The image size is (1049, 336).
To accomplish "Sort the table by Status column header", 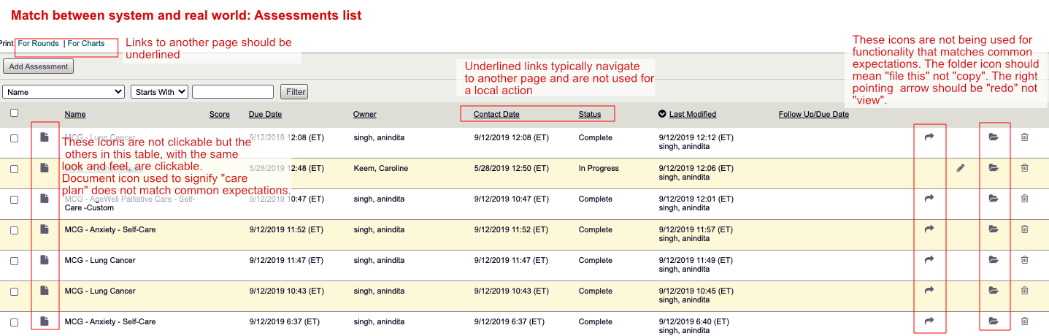I will click(x=590, y=114).
